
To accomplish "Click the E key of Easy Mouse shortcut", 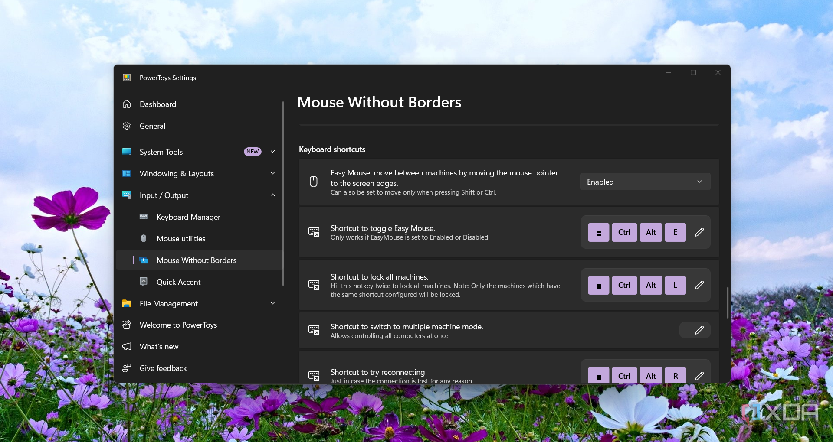I will pos(675,232).
